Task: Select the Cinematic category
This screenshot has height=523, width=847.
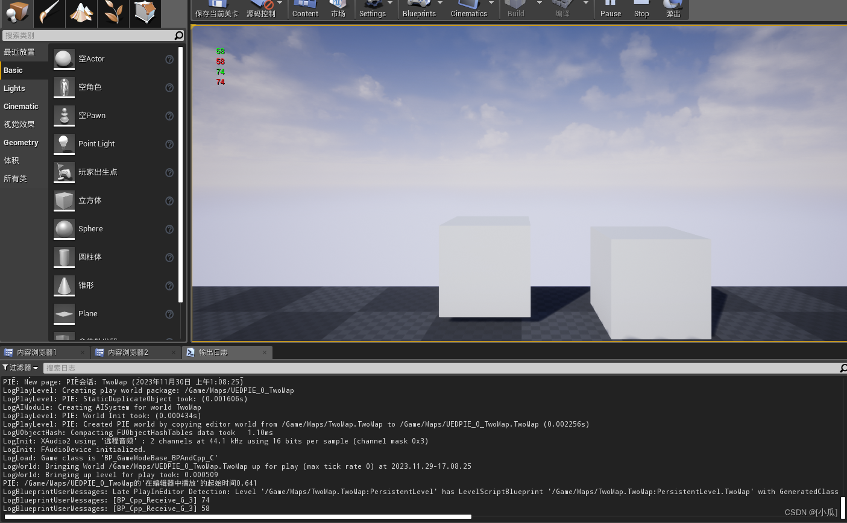Action: click(x=24, y=107)
